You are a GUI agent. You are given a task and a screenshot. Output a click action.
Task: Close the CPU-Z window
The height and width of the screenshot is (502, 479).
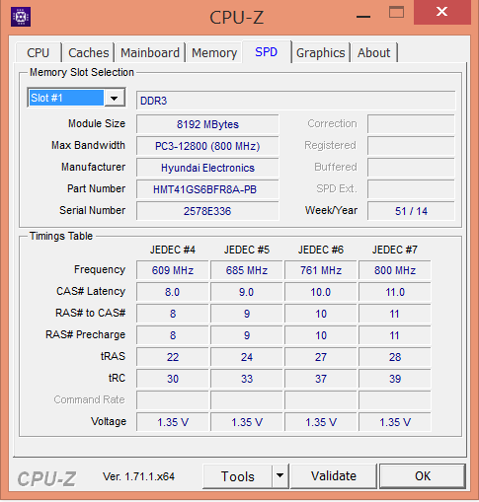(x=441, y=12)
